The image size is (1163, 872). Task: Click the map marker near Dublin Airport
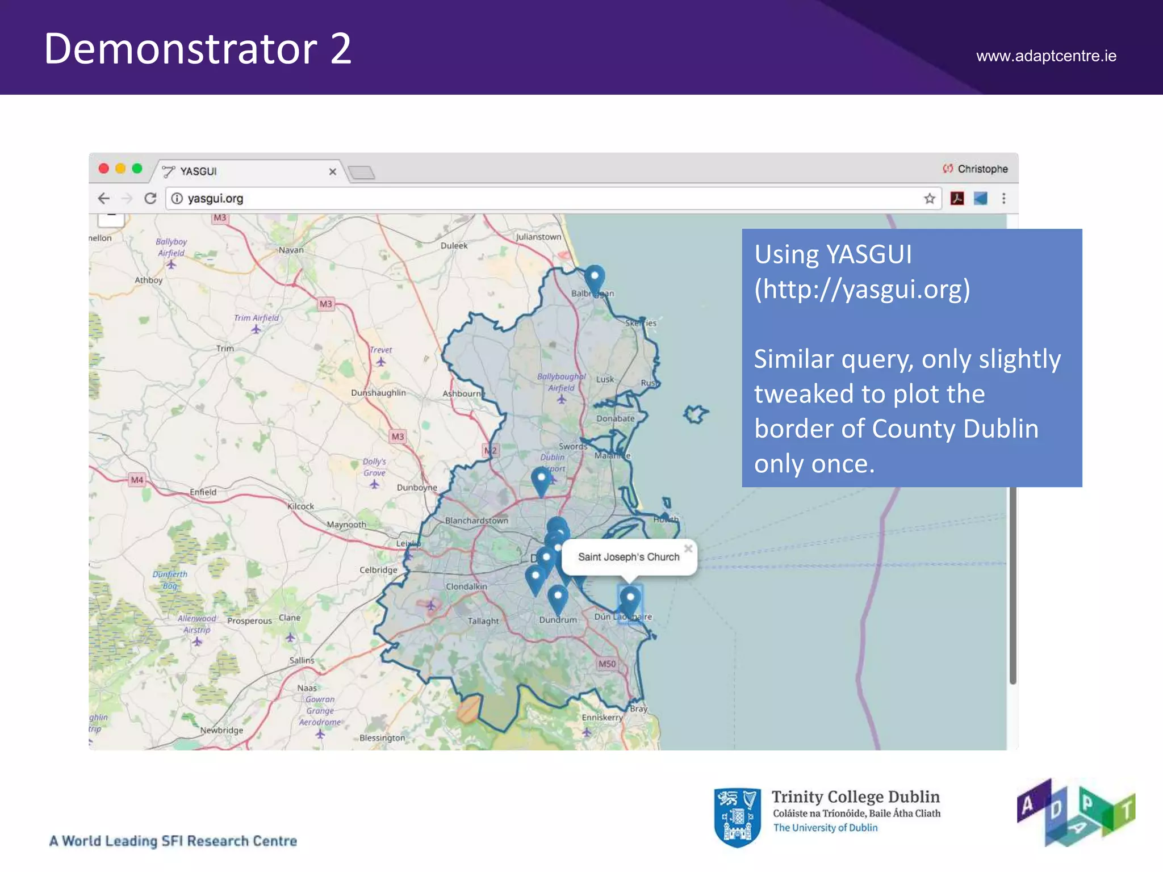[x=541, y=481]
